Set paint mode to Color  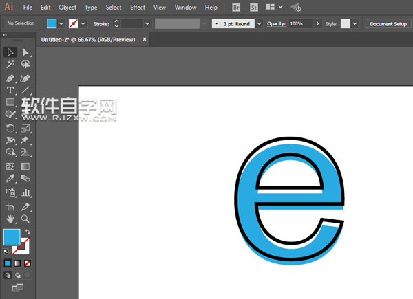tap(8, 263)
